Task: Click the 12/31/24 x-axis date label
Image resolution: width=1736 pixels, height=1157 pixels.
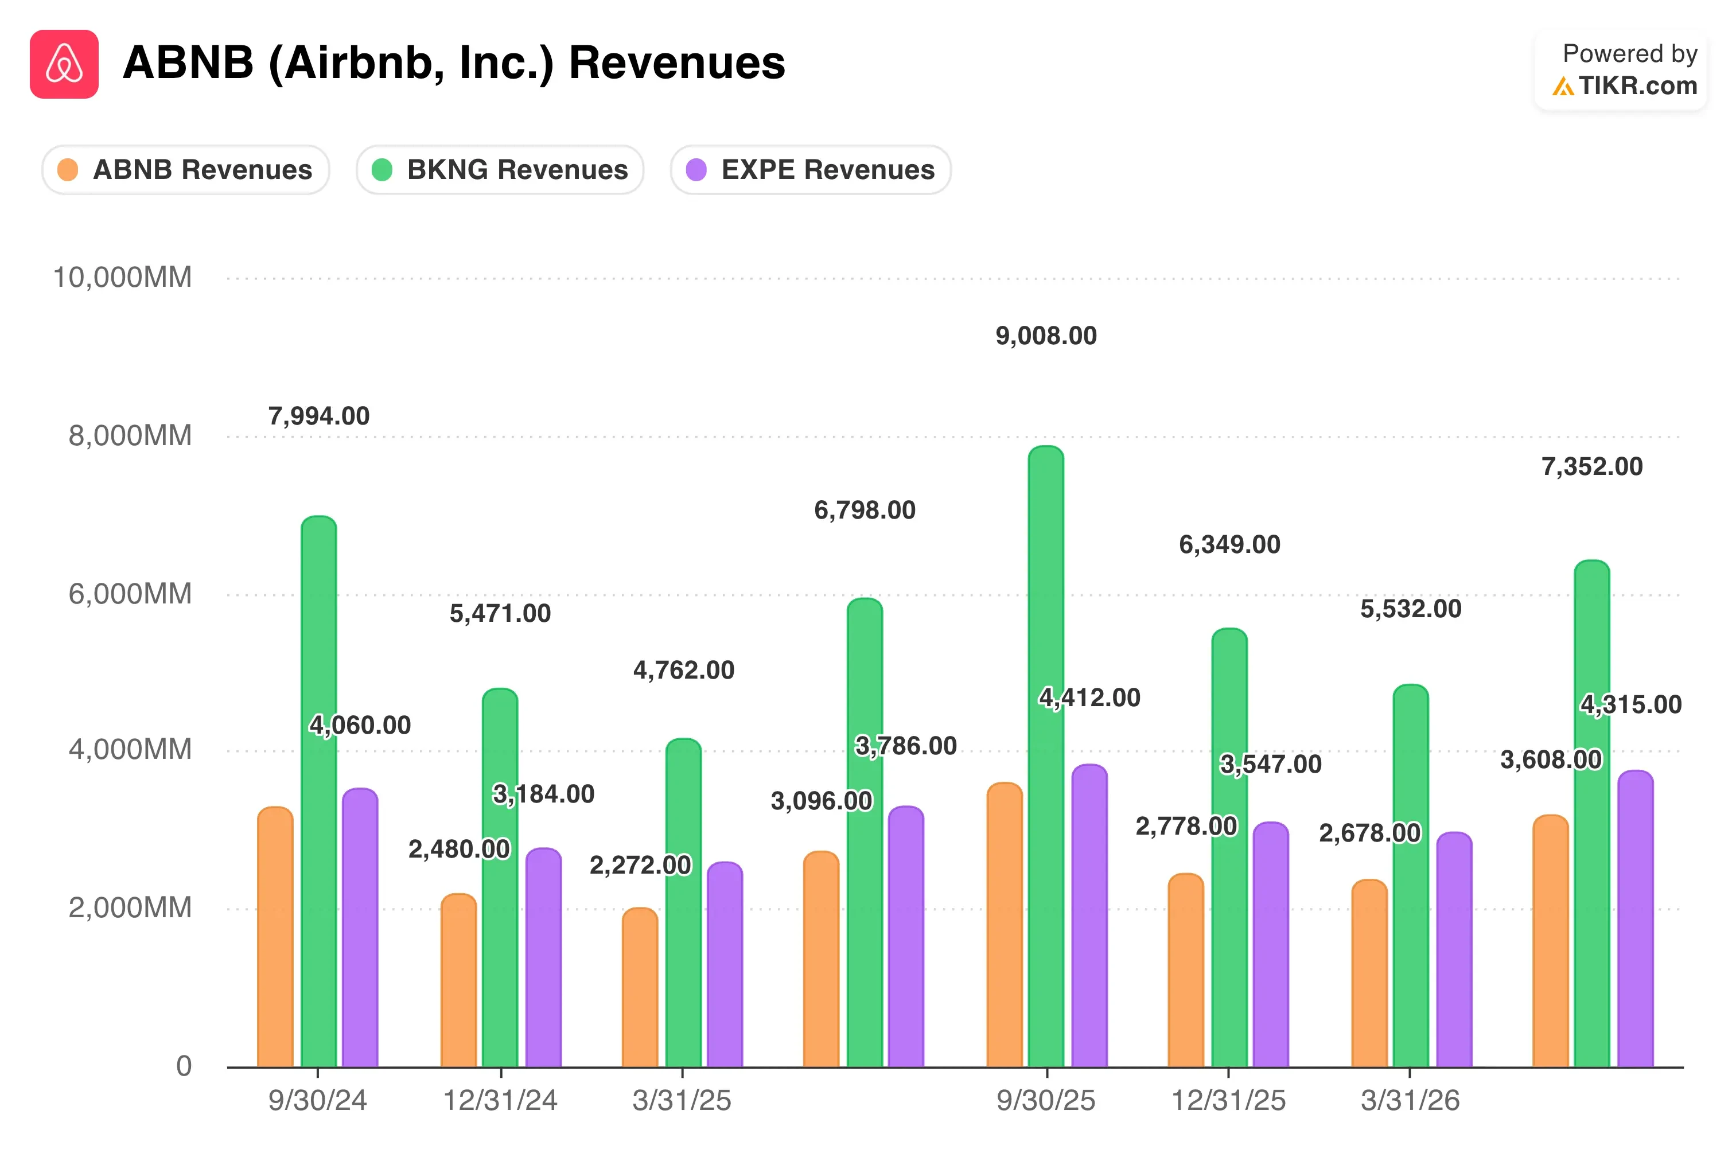Action: 500,1101
